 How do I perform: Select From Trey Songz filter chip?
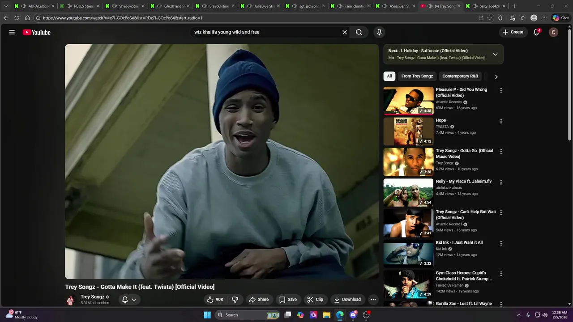click(x=417, y=76)
